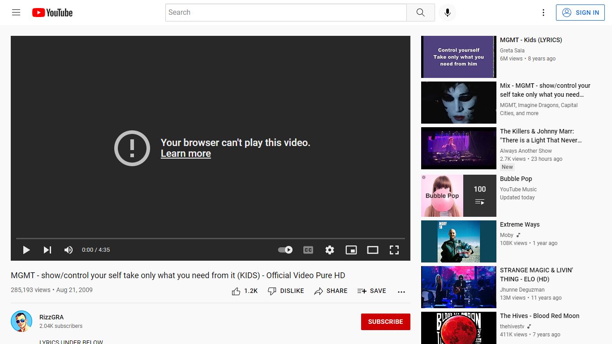Open RizzGRA channel avatar
The height and width of the screenshot is (344, 612).
[x=22, y=321]
